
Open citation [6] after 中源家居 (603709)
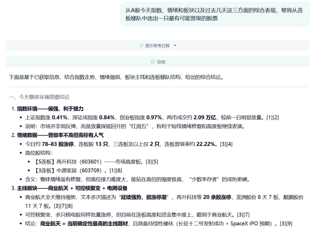point(119,171)
